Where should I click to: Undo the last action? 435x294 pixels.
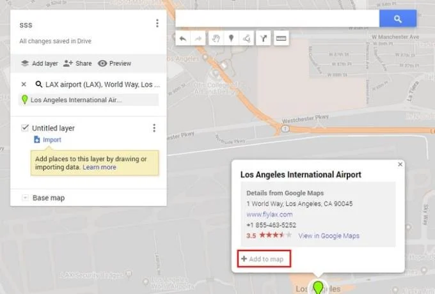[x=183, y=38]
